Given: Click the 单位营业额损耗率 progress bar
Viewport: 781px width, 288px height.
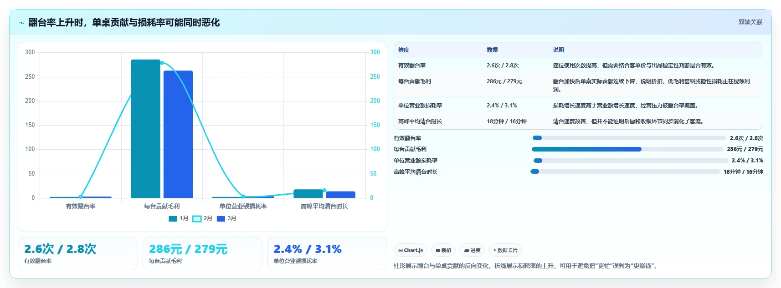Looking at the screenshot, I should [631, 161].
